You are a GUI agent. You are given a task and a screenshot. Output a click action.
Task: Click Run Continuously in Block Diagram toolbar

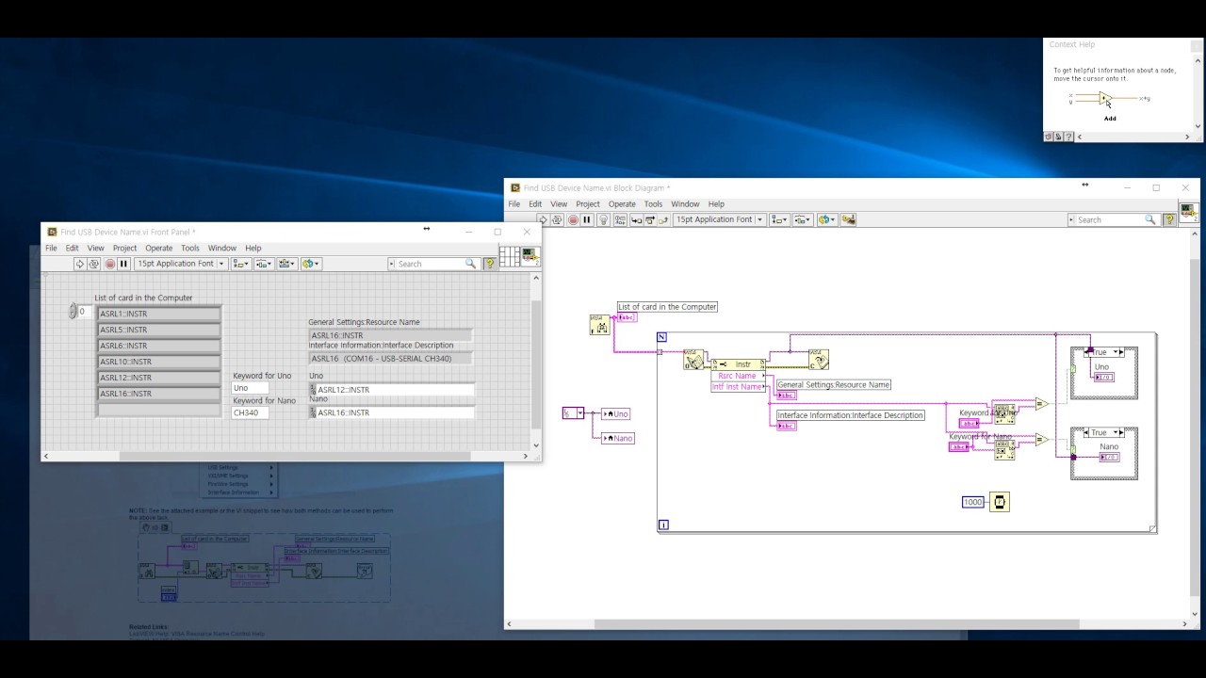[557, 219]
